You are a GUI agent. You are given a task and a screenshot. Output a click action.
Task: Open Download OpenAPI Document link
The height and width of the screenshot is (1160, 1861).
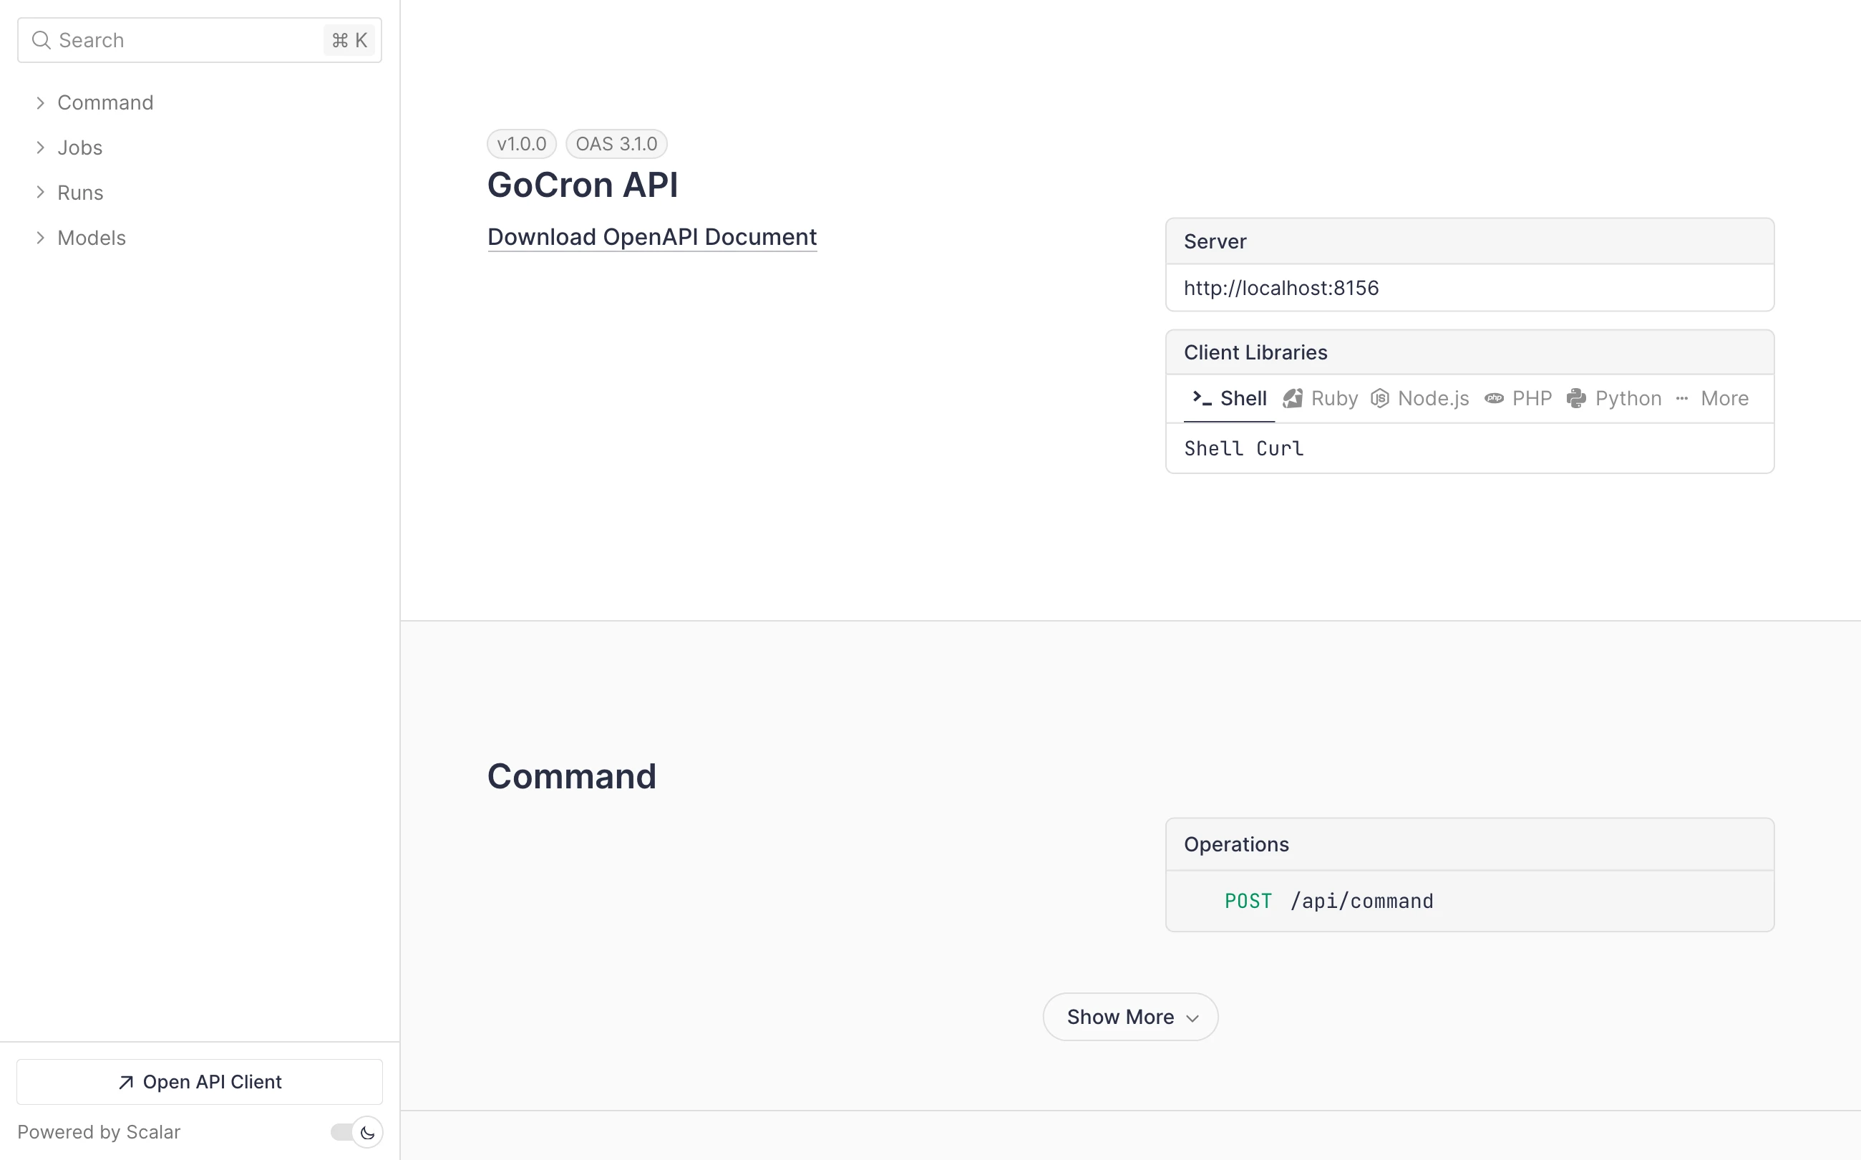(x=652, y=237)
